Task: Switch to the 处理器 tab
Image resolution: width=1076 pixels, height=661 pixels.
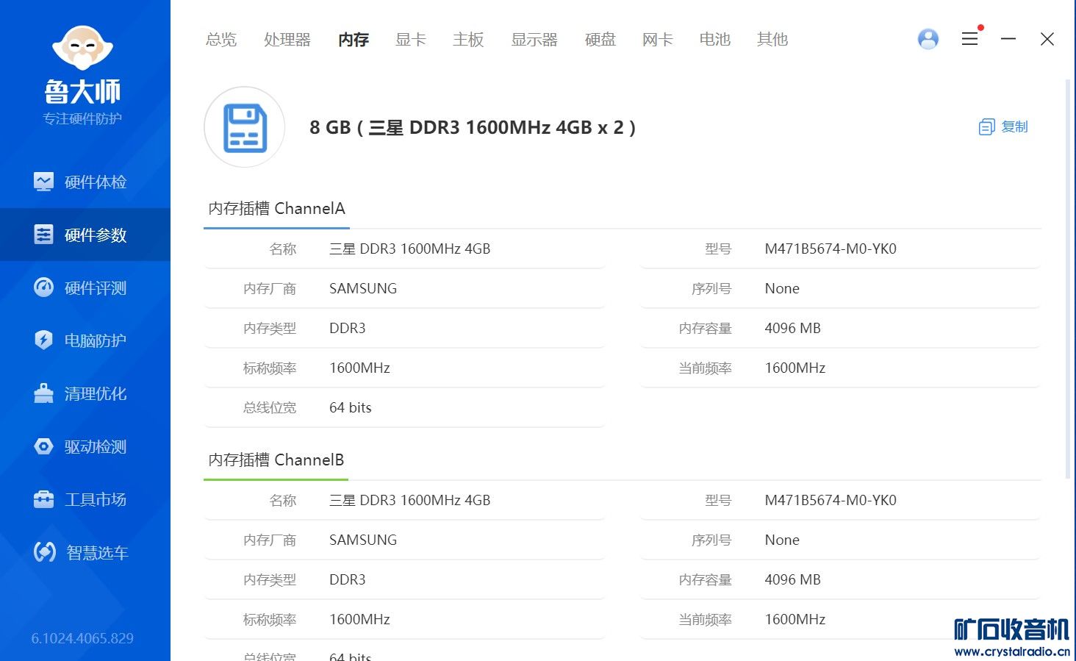Action: (x=287, y=40)
